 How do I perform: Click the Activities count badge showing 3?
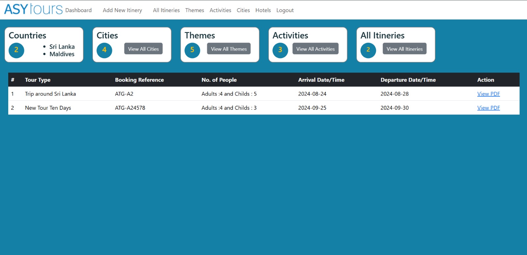(280, 50)
